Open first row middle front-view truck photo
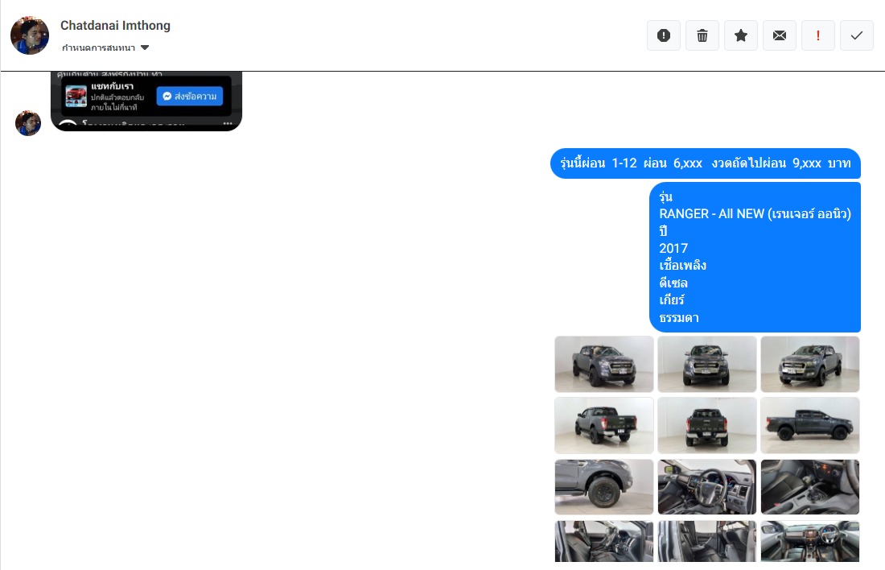This screenshot has width=885, height=570. tap(707, 365)
